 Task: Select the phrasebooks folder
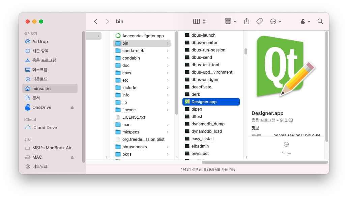pos(142,147)
